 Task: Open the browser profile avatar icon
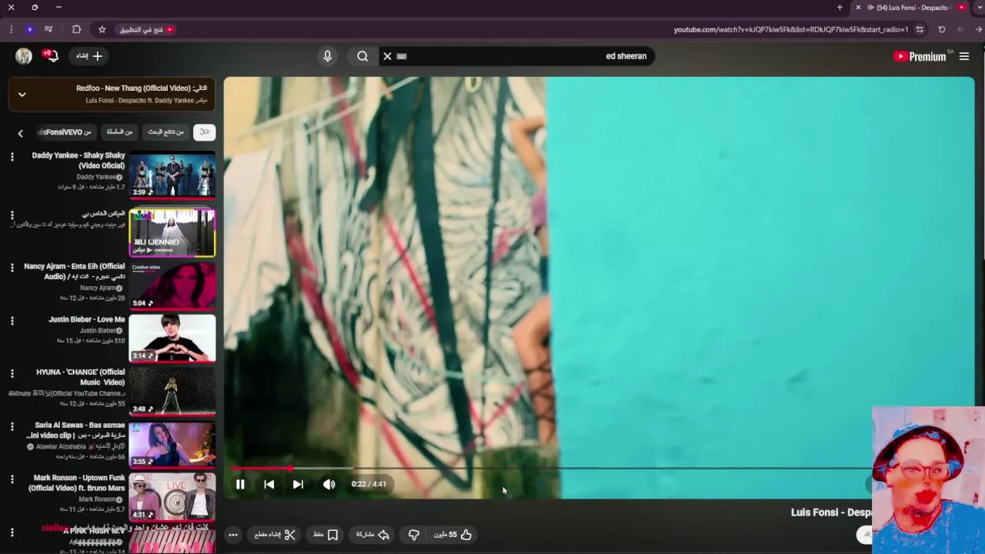pyautogui.click(x=30, y=29)
